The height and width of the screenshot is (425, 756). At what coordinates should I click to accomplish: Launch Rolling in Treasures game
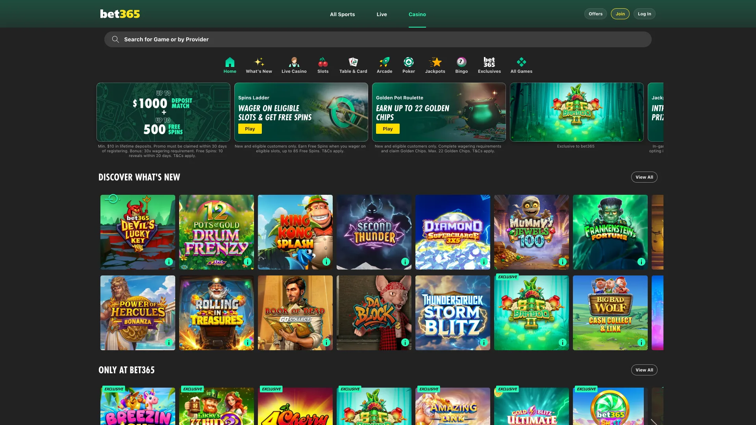pos(217,313)
